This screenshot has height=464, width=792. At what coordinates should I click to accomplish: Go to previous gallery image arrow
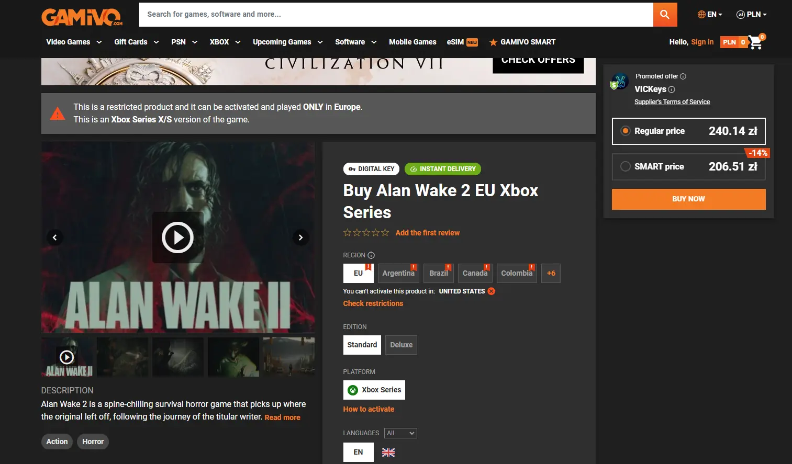54,237
